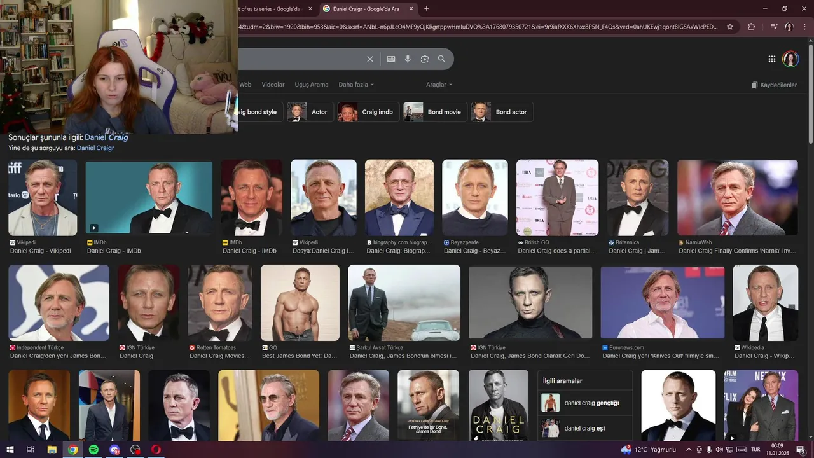Open the 'Web' search tab

(x=245, y=85)
